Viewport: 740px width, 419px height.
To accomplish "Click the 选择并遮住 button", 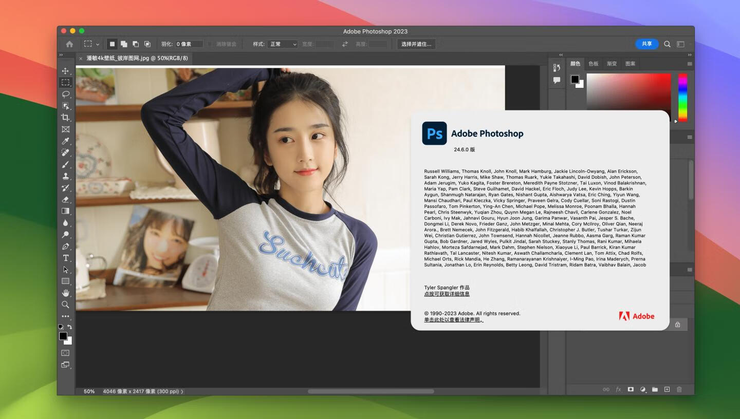I will 416,44.
